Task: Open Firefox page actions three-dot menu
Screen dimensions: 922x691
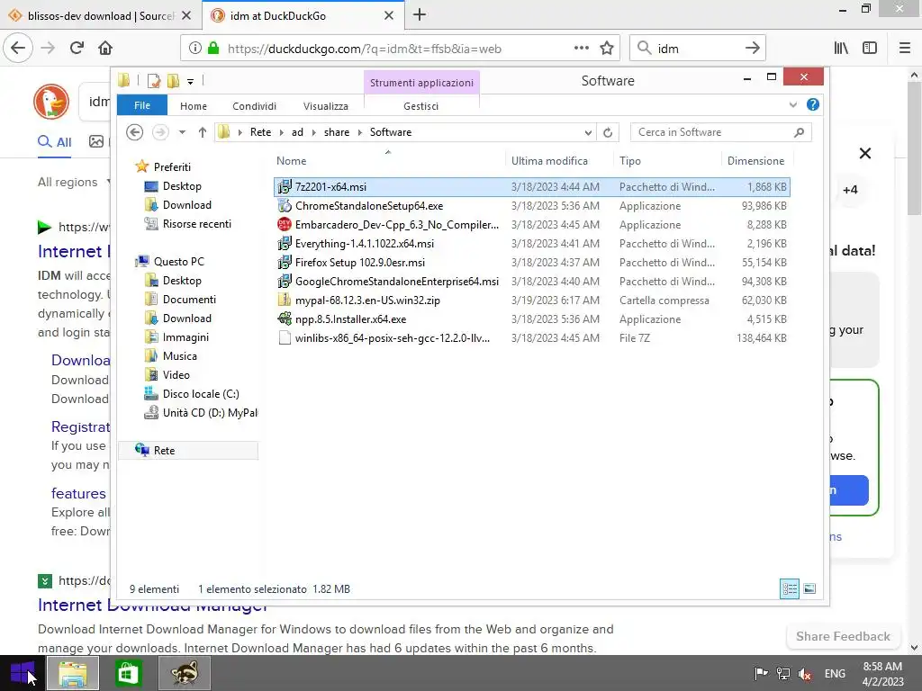Action: coord(581,49)
